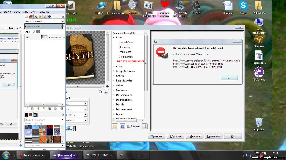Add the filter to faves with the star icon
Viewport: 286px width, 160px height.
click(x=115, y=126)
